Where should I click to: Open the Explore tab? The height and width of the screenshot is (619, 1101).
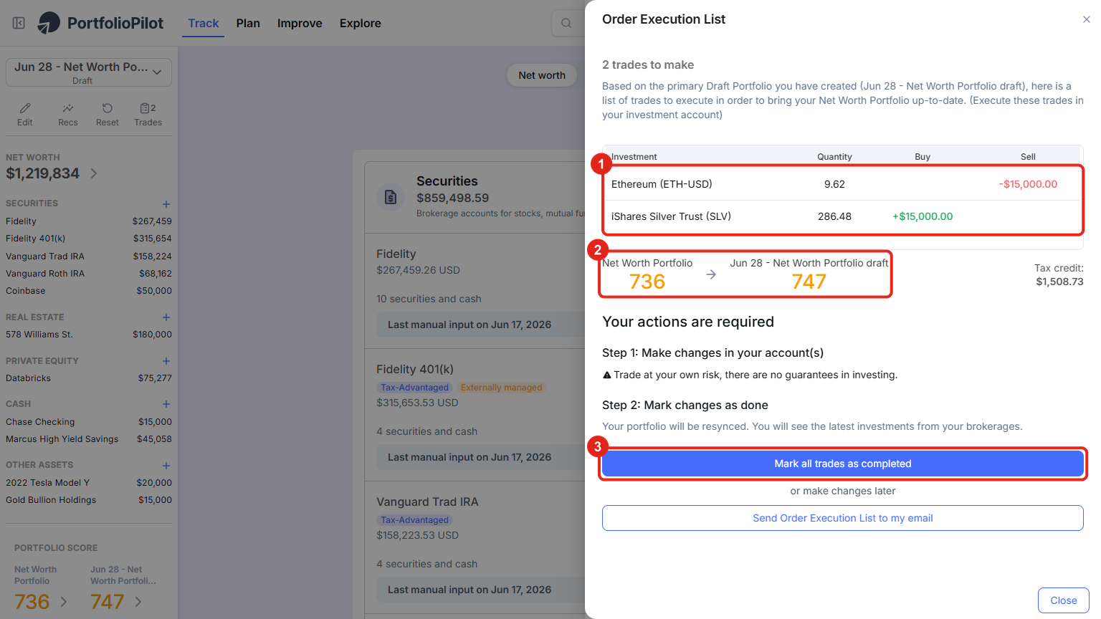tap(361, 23)
